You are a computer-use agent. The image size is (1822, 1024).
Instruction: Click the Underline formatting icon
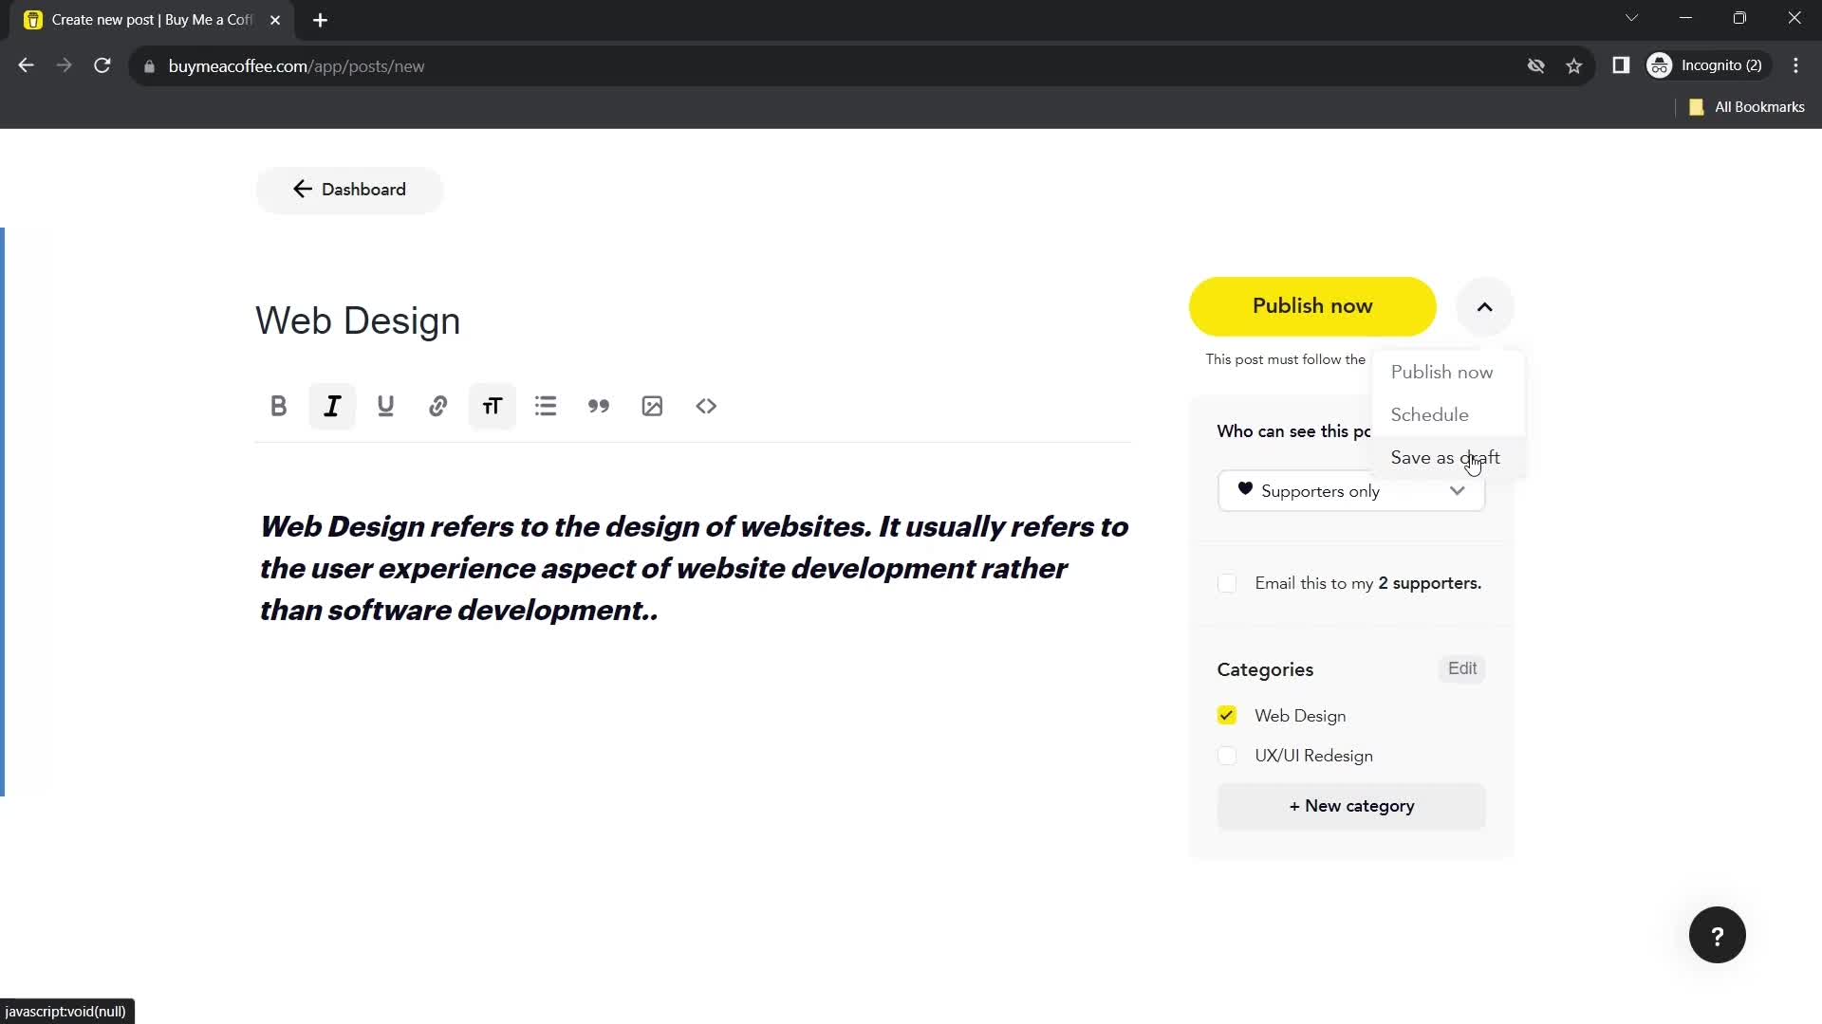pyautogui.click(x=386, y=407)
